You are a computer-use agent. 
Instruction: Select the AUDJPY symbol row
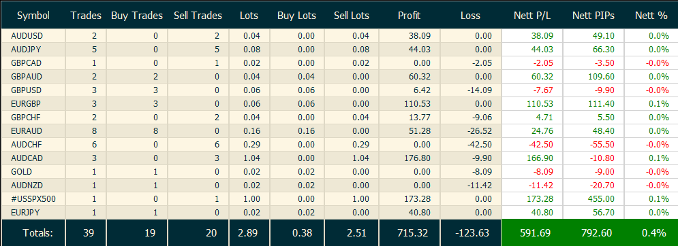(339, 50)
